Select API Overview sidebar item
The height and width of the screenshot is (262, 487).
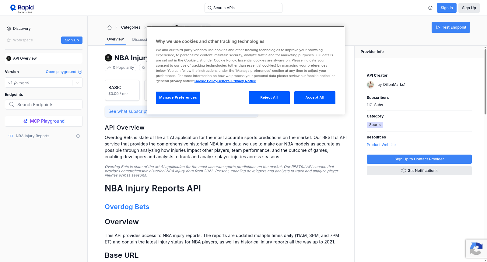click(44, 58)
